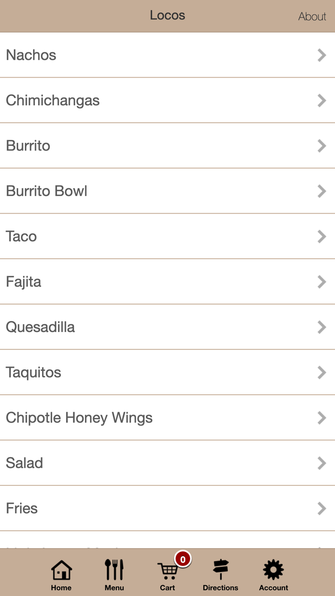The image size is (335, 596).
Task: Tap the Directions signpost icon
Action: (220, 570)
